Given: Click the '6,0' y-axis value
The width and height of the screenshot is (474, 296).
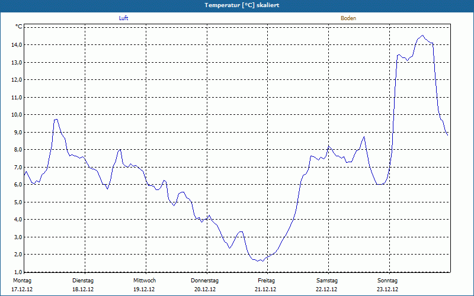Looking at the screenshot, I should 18,185.
